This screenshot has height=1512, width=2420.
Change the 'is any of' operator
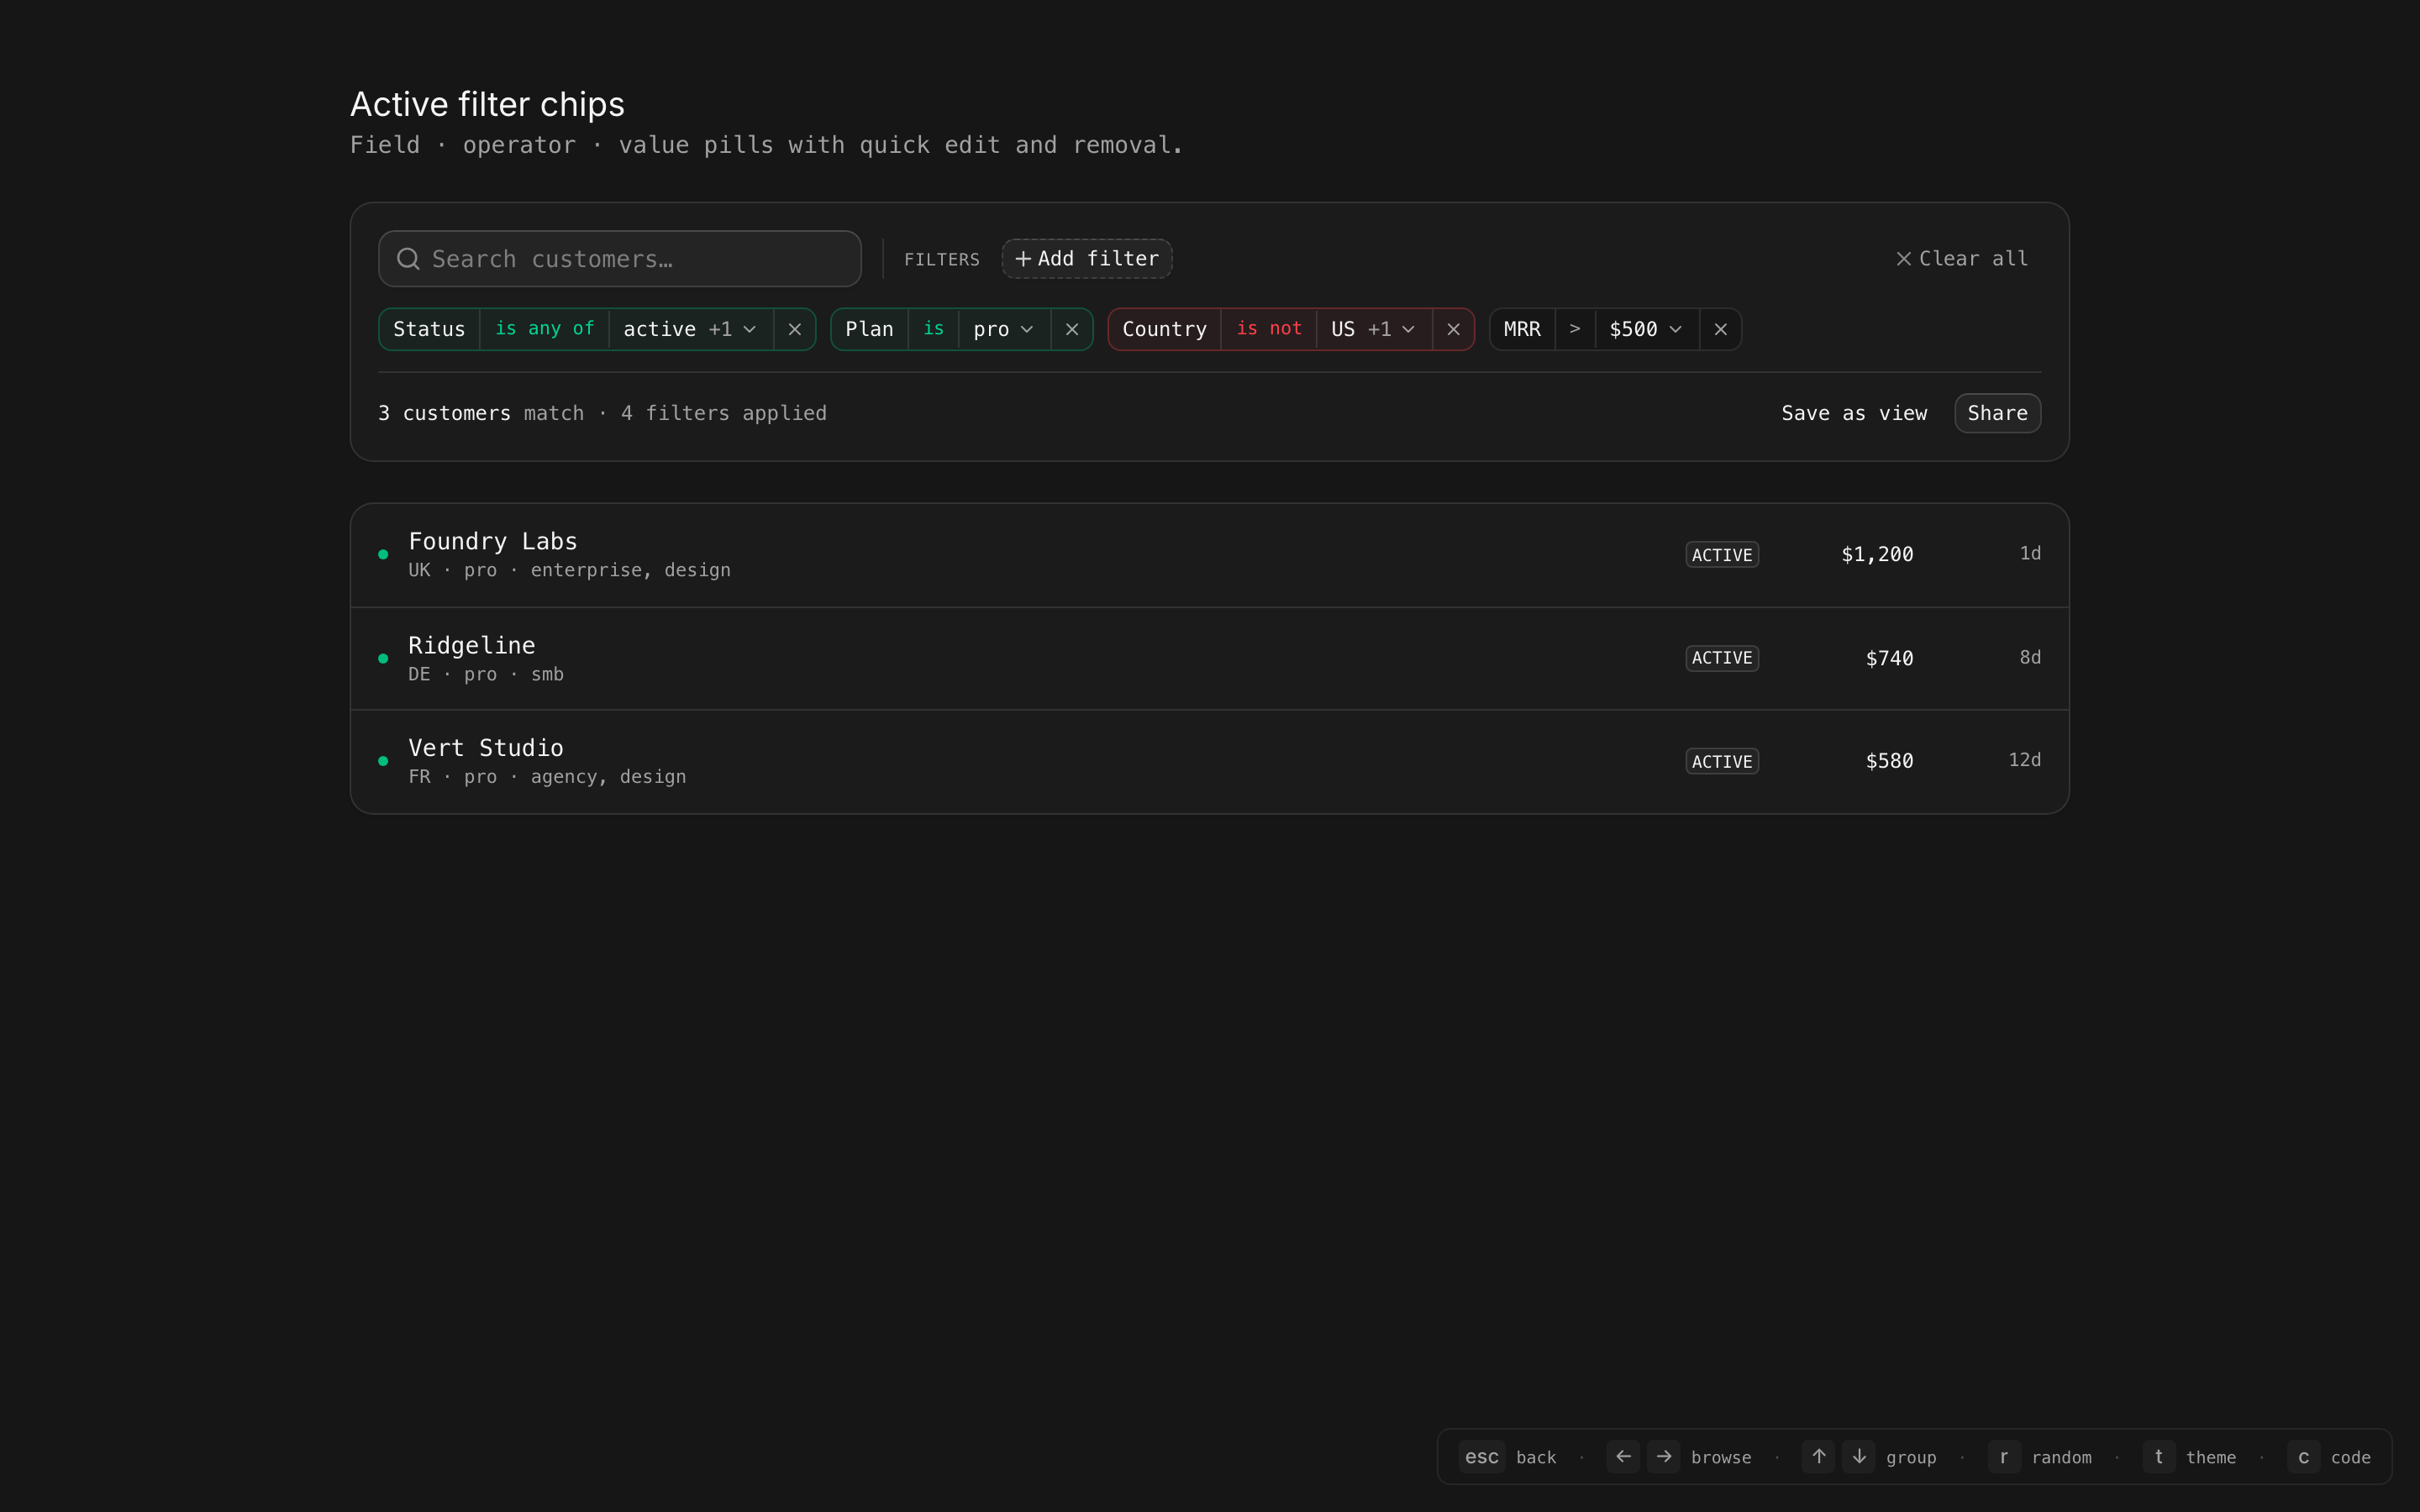(544, 329)
